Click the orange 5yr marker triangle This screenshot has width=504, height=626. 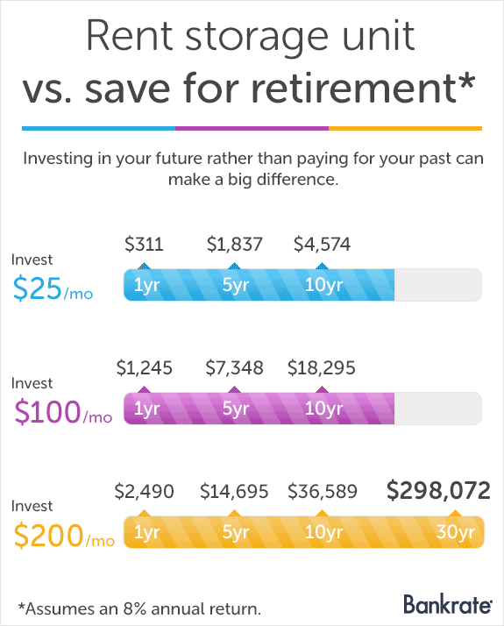pyautogui.click(x=234, y=513)
